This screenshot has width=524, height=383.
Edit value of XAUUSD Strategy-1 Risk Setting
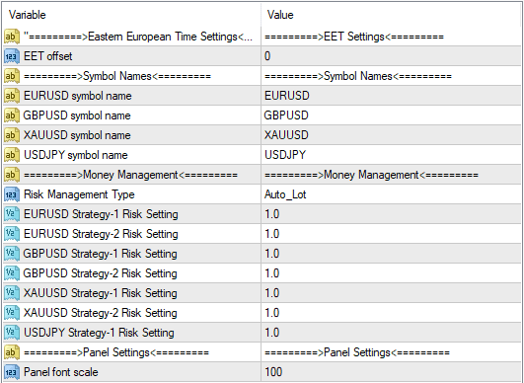(391, 293)
